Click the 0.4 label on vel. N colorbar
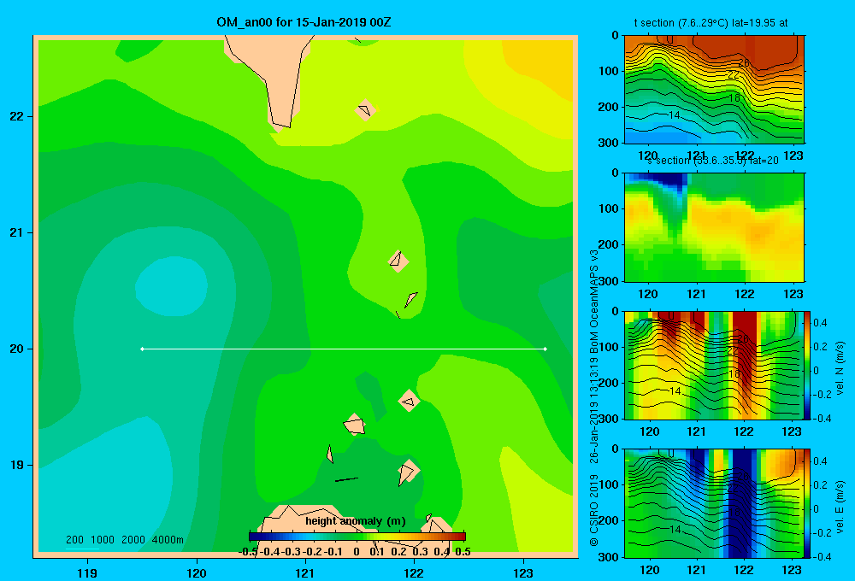 pyautogui.click(x=820, y=323)
